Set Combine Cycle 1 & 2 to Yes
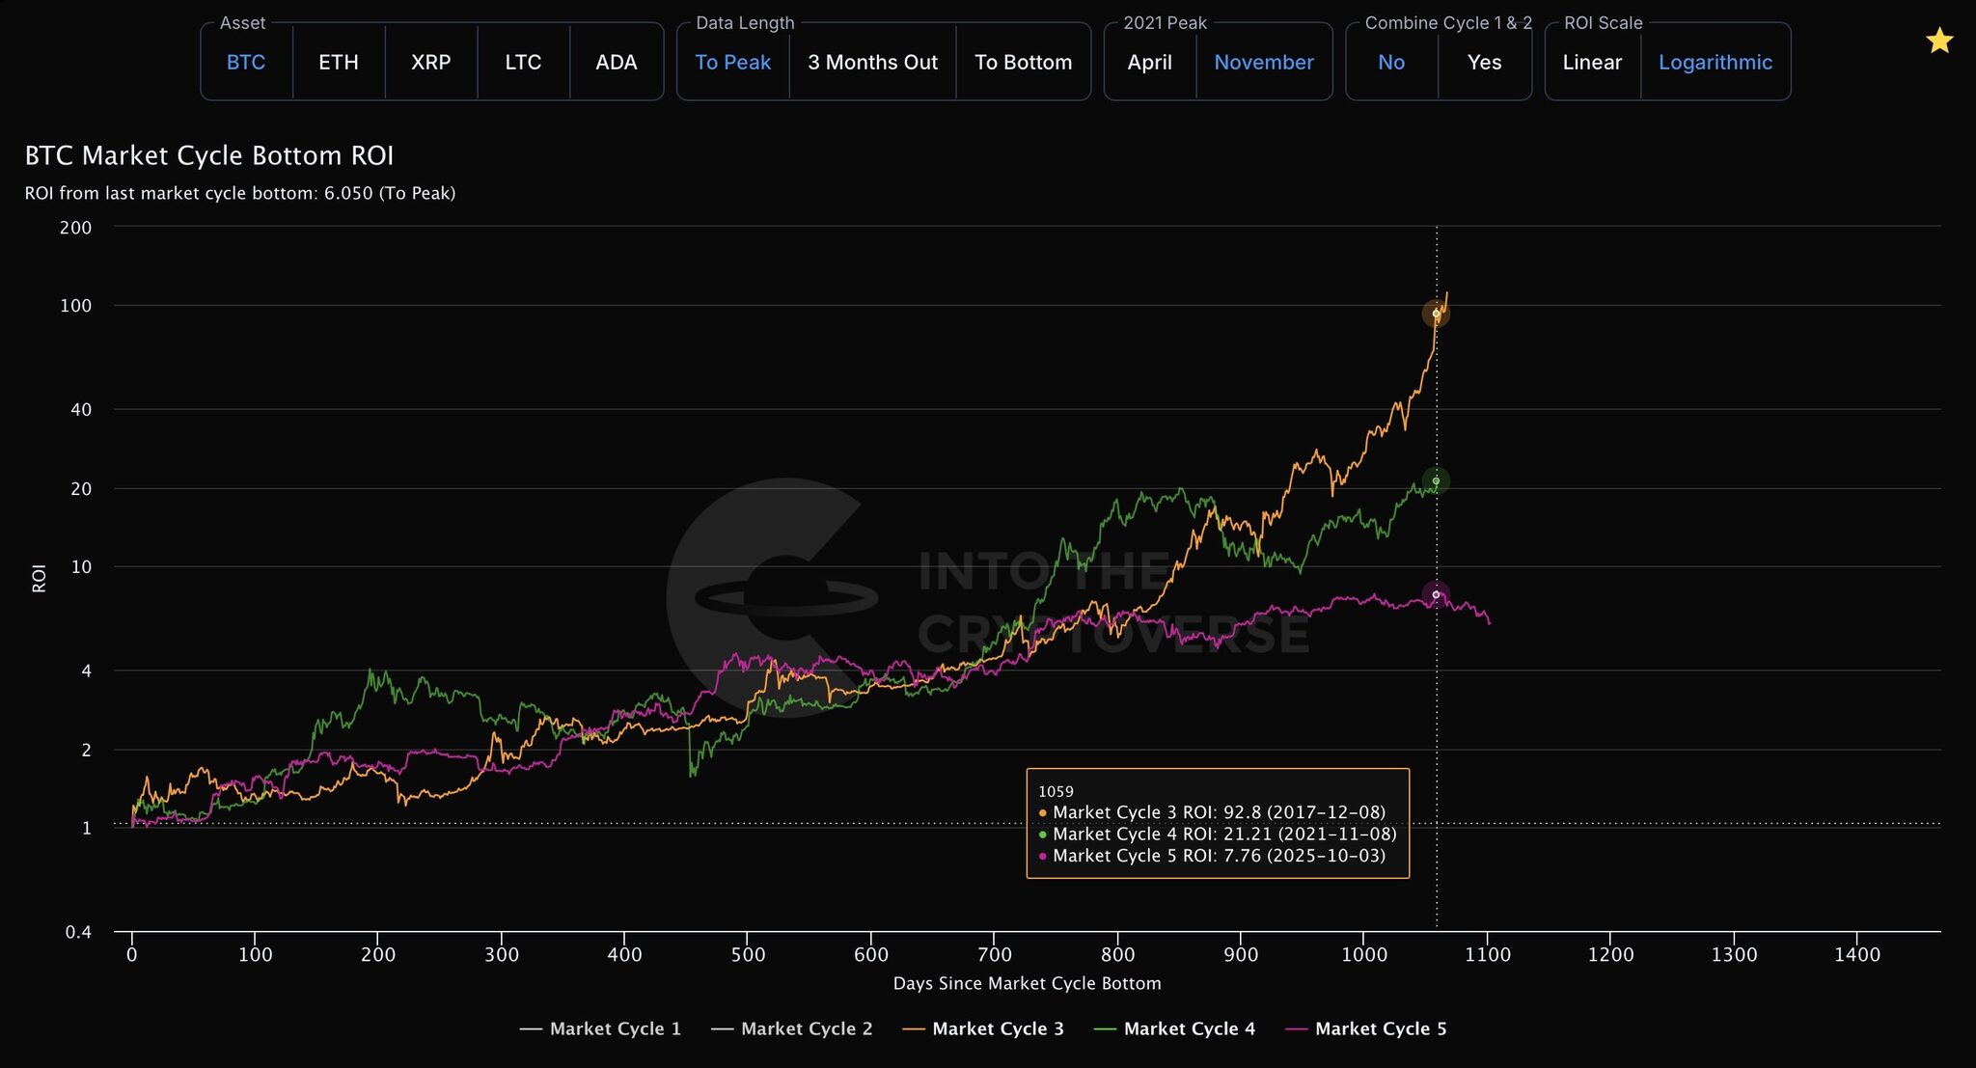This screenshot has width=1976, height=1068. coord(1484,63)
